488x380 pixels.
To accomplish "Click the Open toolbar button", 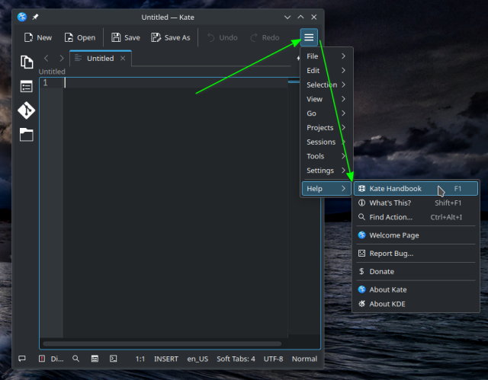I will pyautogui.click(x=80, y=37).
